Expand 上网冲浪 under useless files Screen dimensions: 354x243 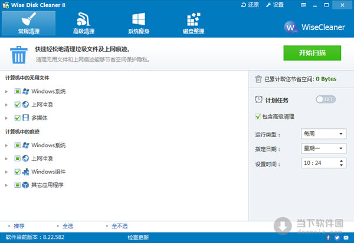[6, 105]
